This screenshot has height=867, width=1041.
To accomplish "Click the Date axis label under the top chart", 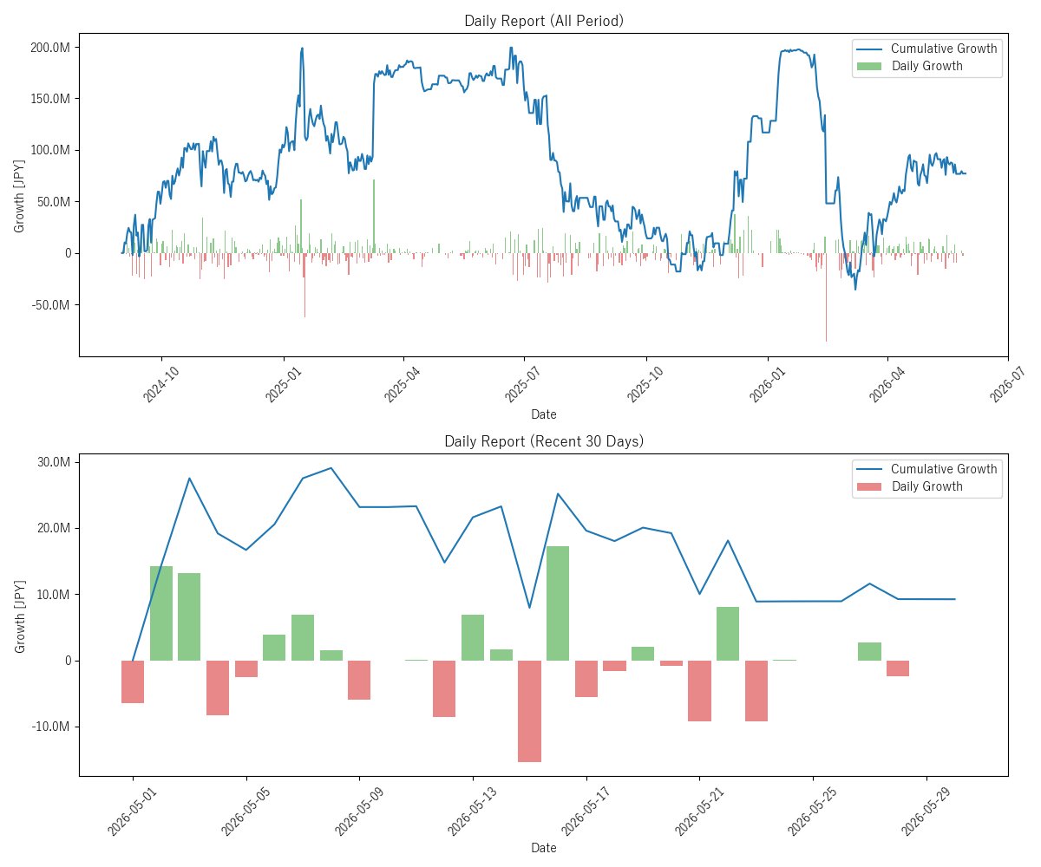I will 544,414.
